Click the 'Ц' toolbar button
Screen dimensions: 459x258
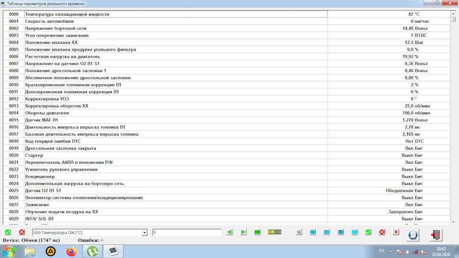point(298,232)
